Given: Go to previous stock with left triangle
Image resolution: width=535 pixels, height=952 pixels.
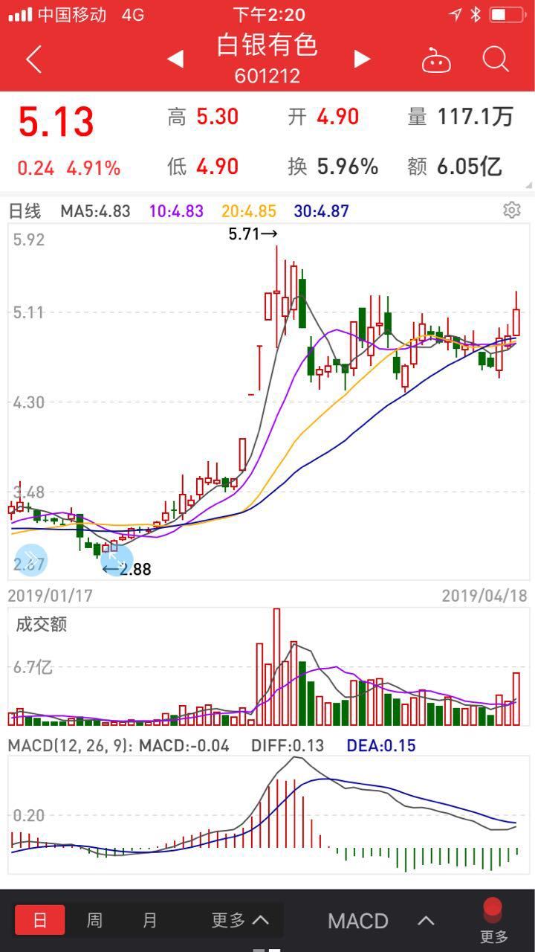Looking at the screenshot, I should point(175,59).
